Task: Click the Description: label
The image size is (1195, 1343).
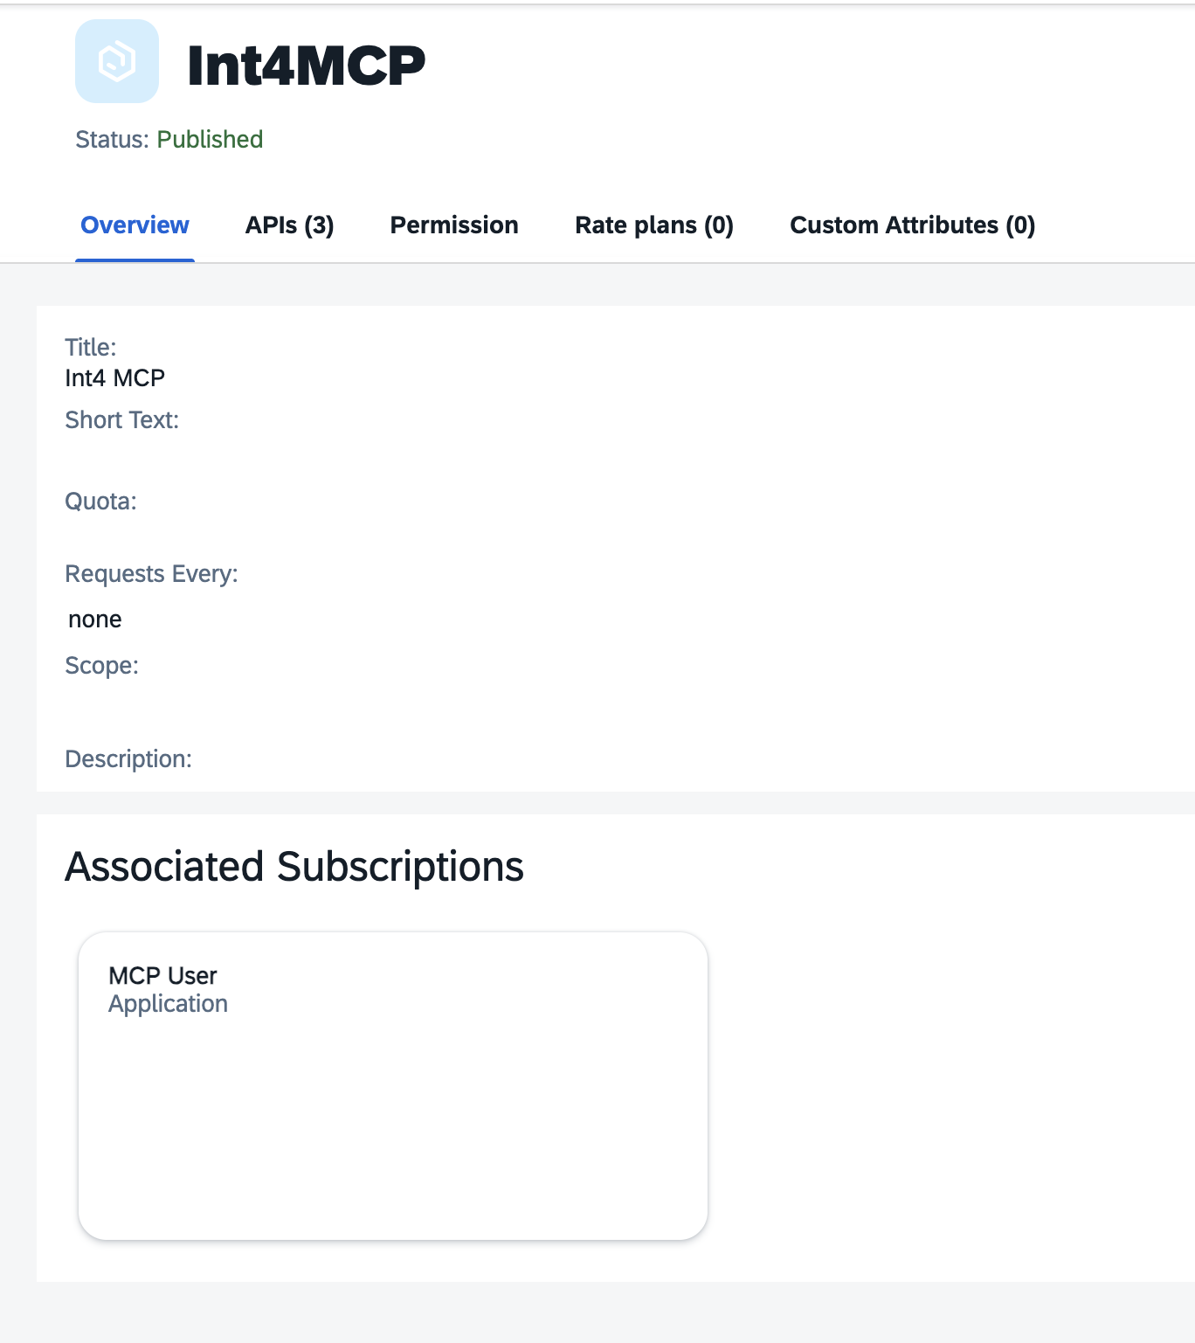Action: [x=128, y=759]
